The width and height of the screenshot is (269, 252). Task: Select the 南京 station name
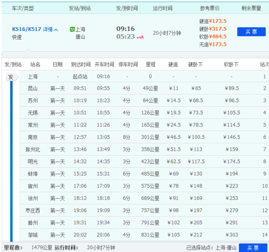[33, 137]
